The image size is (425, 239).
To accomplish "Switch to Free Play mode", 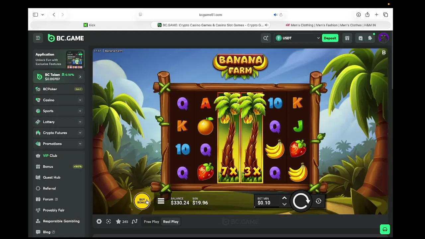I will (x=151, y=221).
